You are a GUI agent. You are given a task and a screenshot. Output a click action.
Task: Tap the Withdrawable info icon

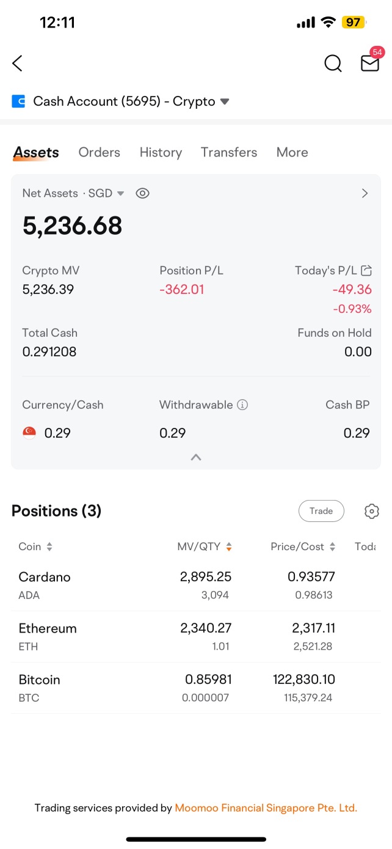coord(242,405)
